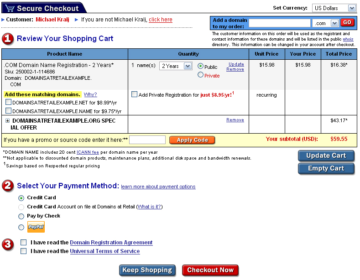This screenshot has width=360, height=280.
Task: Click the Michael Kralj customer name
Action: [52, 20]
